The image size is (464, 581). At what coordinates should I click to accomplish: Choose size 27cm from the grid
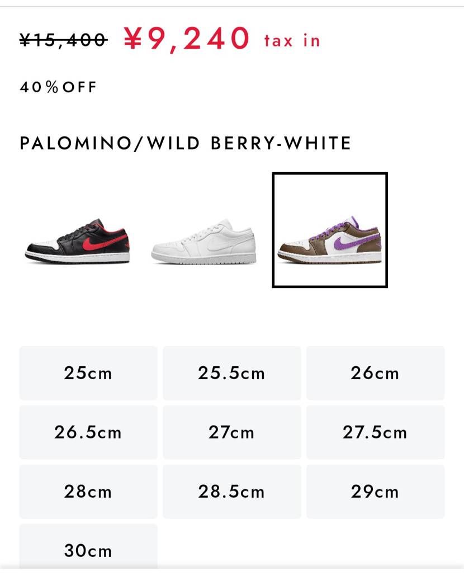point(232,432)
